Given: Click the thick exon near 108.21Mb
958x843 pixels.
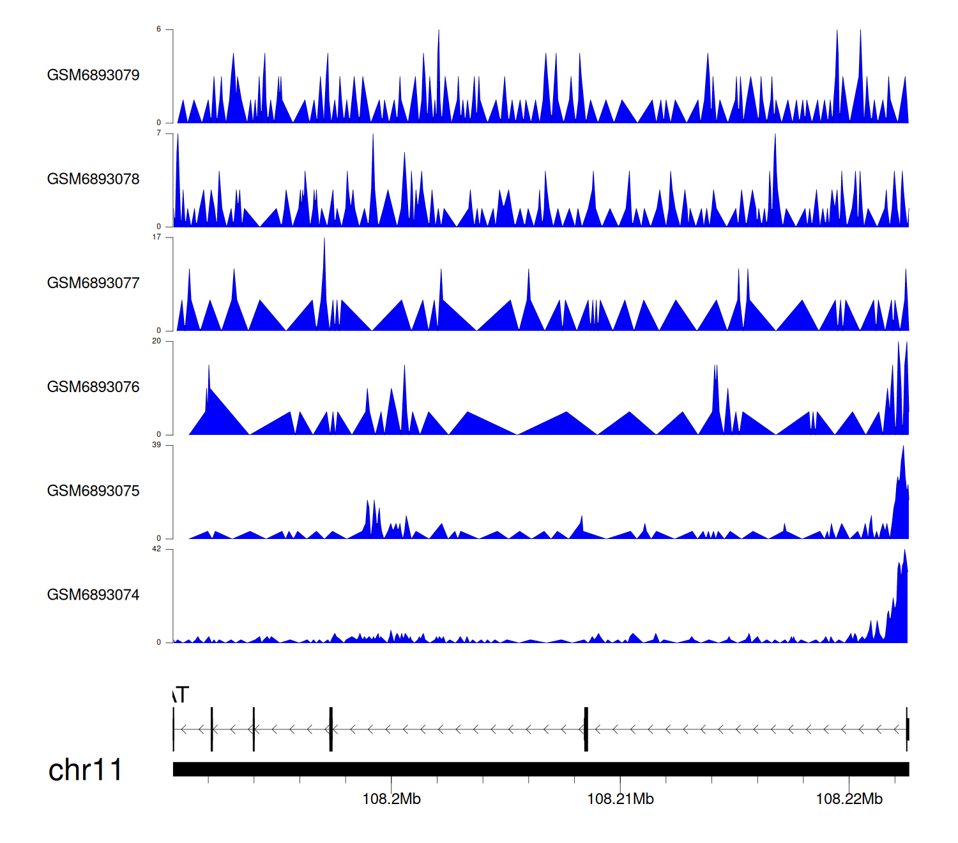Looking at the screenshot, I should pos(586,729).
